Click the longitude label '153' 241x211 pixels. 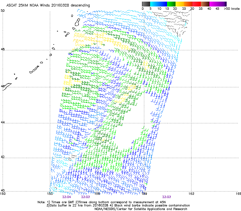(x=50, y=194)
